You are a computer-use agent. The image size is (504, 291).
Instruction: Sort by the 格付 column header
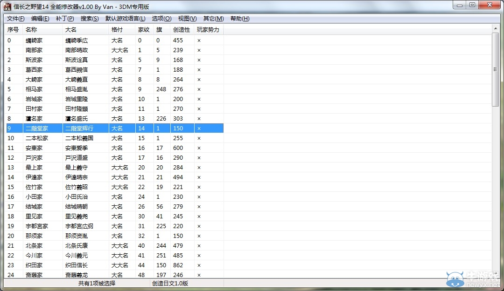coord(122,29)
